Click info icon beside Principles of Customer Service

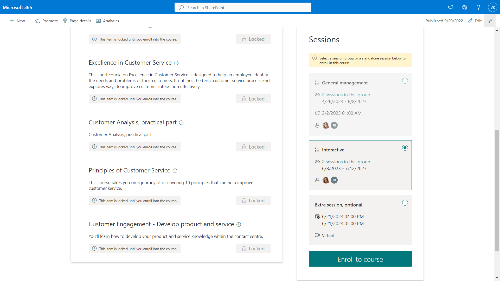click(x=175, y=171)
